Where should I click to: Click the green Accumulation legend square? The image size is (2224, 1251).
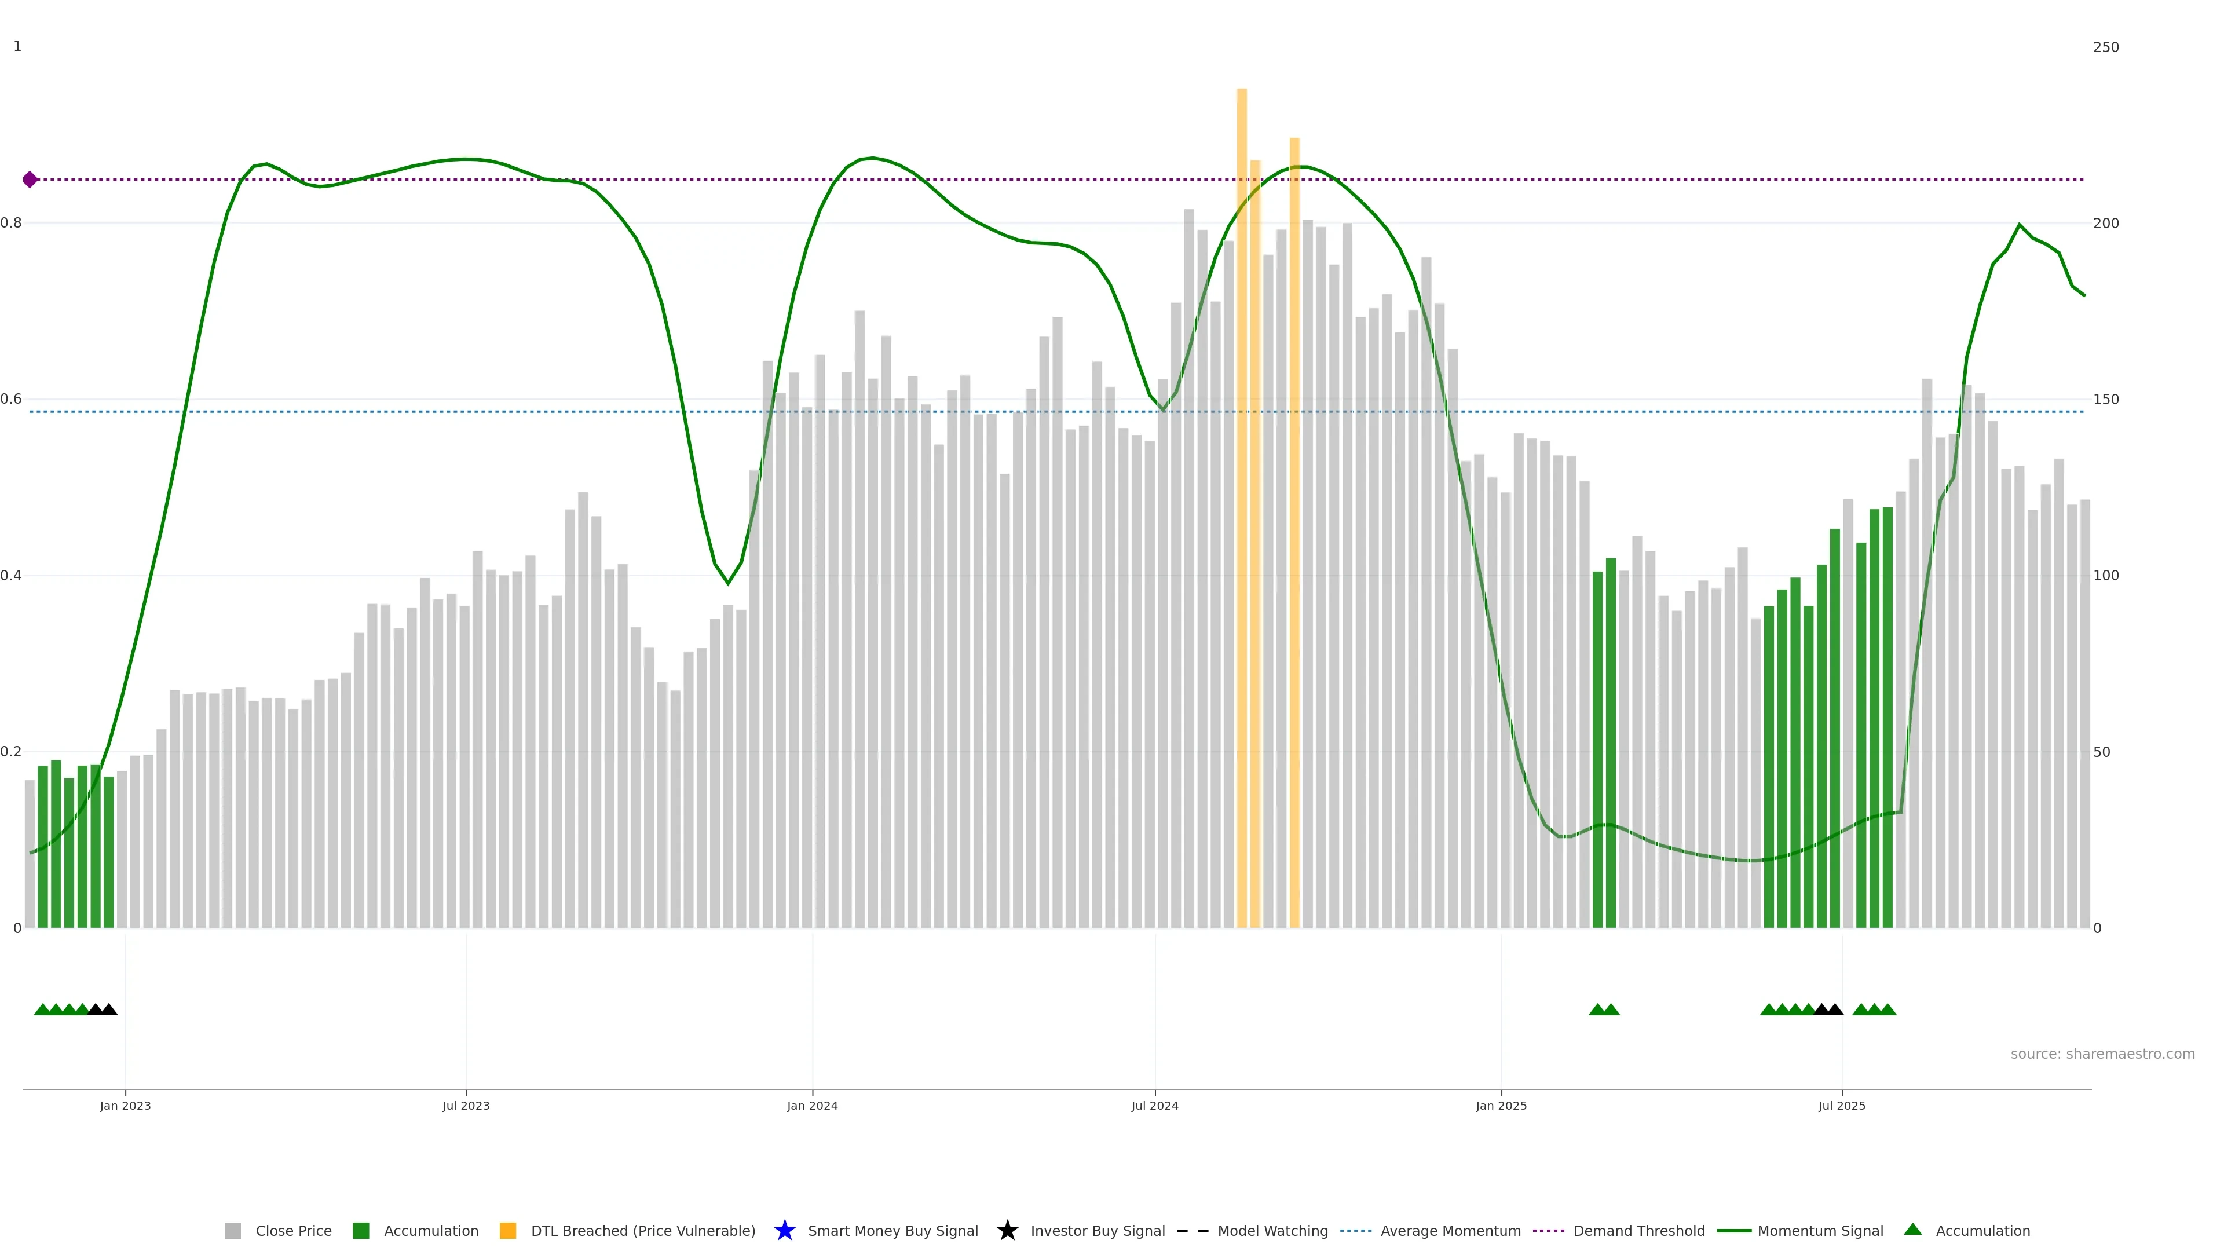[361, 1230]
